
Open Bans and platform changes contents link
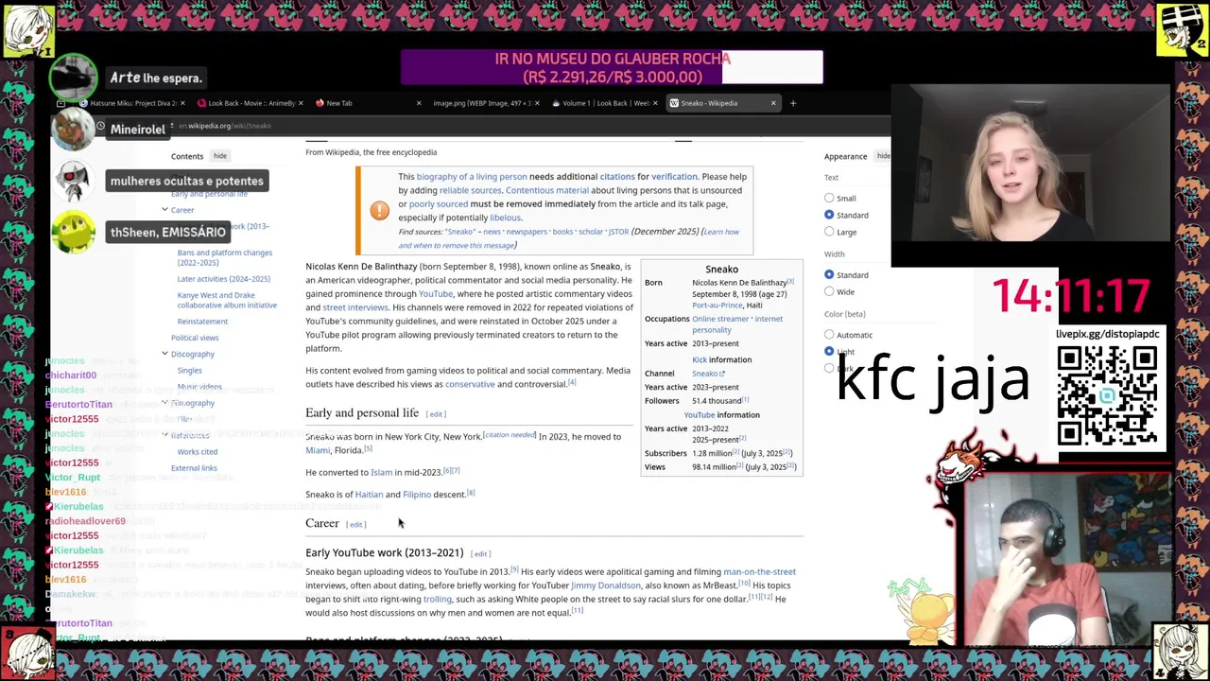click(225, 257)
